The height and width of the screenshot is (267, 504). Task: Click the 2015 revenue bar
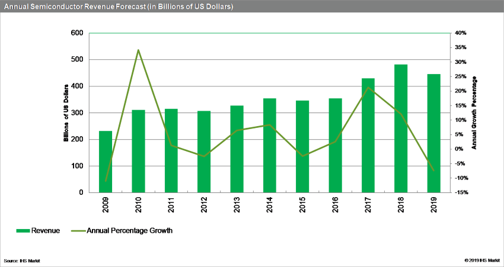click(x=302, y=147)
